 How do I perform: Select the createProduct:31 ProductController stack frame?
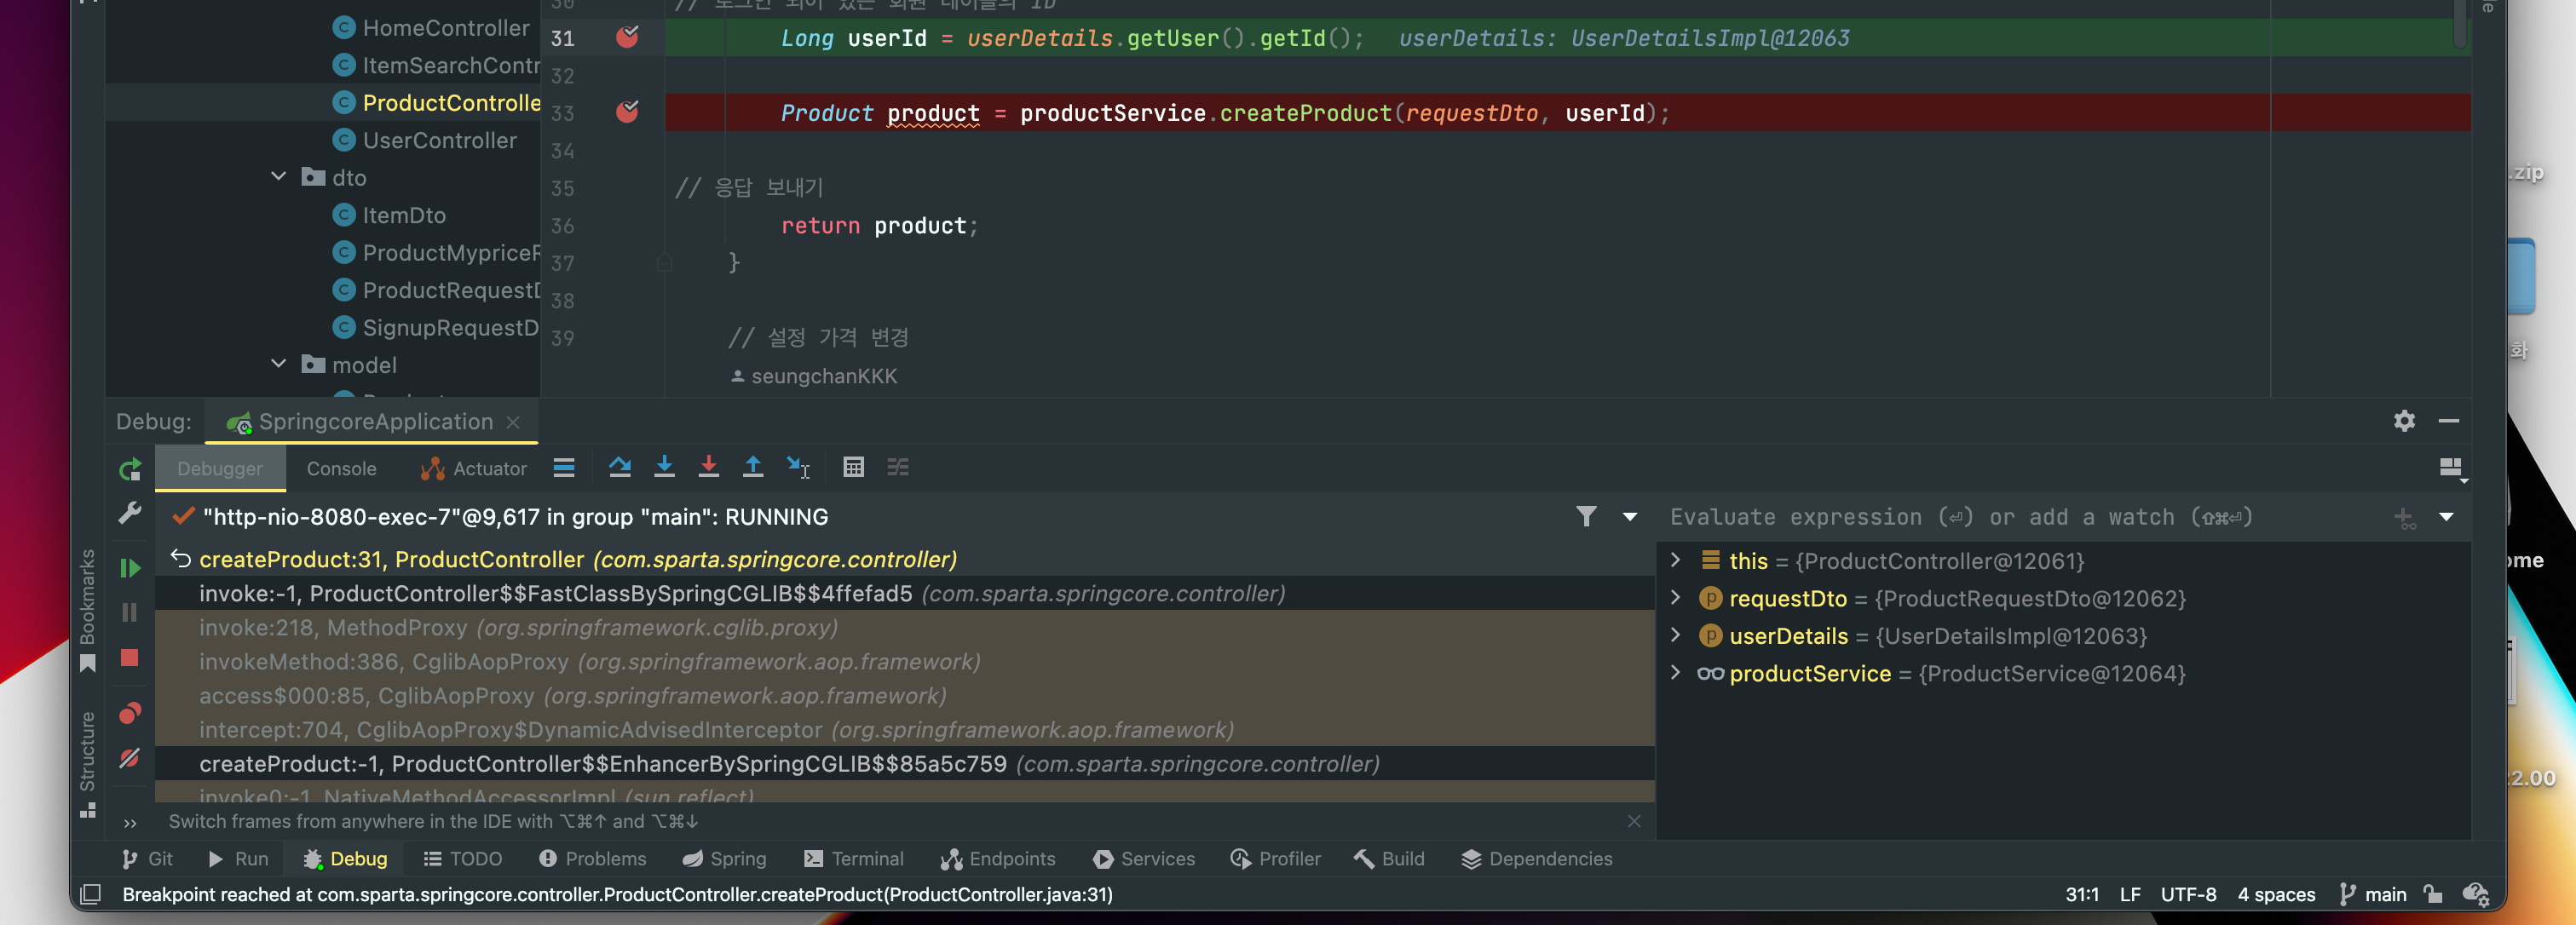pos(905,559)
